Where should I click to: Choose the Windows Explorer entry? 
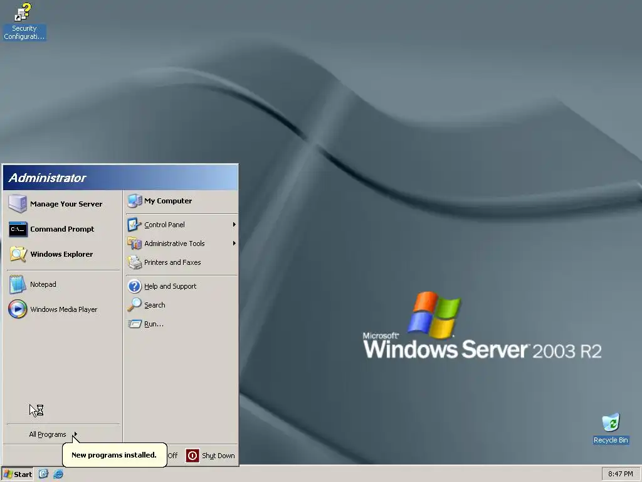pos(63,254)
